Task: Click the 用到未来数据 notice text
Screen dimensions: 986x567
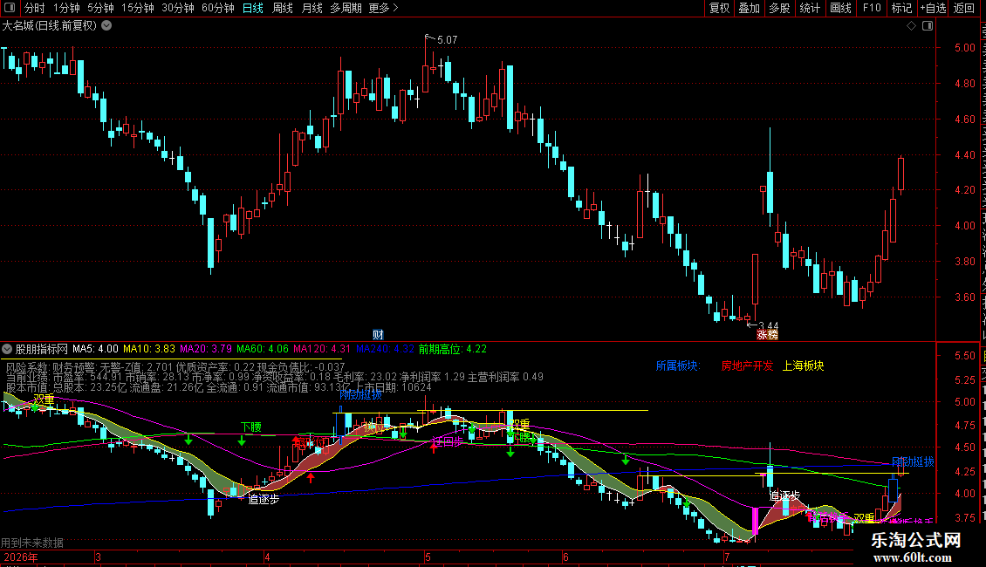Action: (x=32, y=543)
